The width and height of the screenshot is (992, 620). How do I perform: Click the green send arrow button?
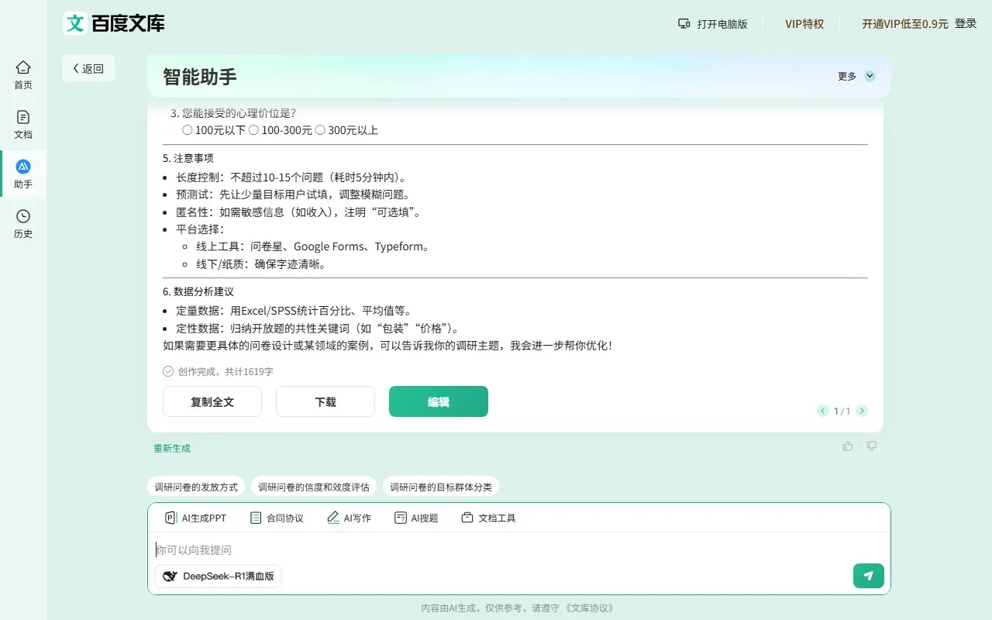868,576
